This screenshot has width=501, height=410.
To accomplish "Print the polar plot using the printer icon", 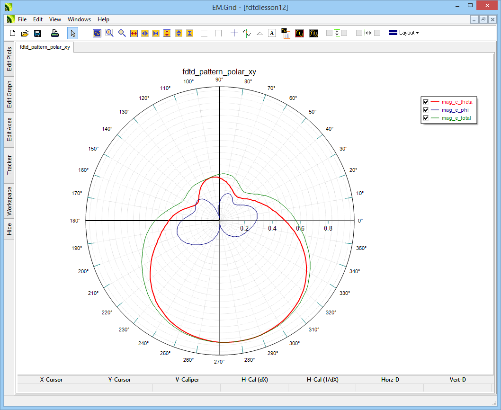I will tap(55, 33).
